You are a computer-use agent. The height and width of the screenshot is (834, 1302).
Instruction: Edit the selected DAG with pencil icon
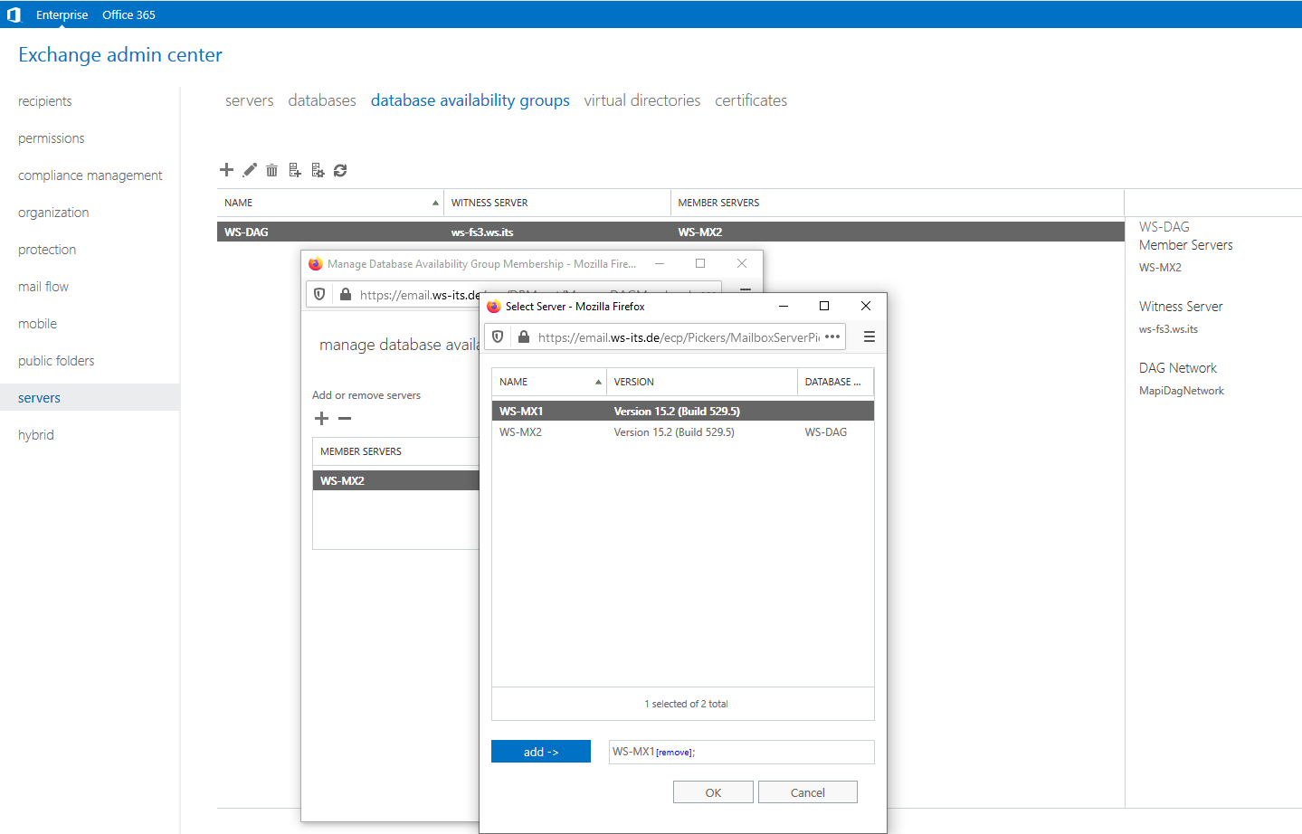[250, 169]
